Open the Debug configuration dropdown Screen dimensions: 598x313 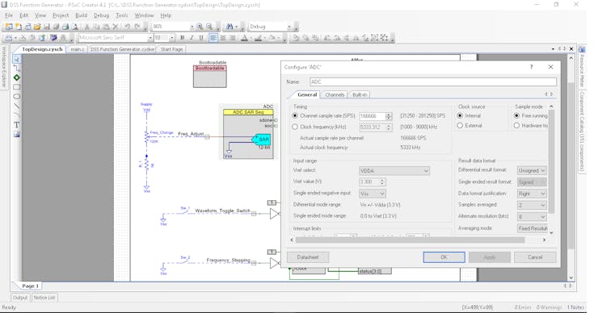click(288, 27)
